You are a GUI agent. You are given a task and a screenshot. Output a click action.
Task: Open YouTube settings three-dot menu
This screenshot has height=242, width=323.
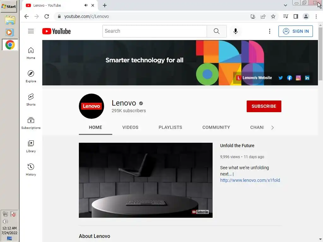[x=269, y=31]
